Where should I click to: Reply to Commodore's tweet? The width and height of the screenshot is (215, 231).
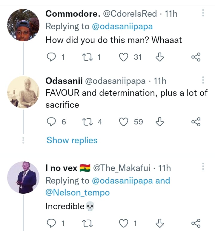click(x=52, y=57)
